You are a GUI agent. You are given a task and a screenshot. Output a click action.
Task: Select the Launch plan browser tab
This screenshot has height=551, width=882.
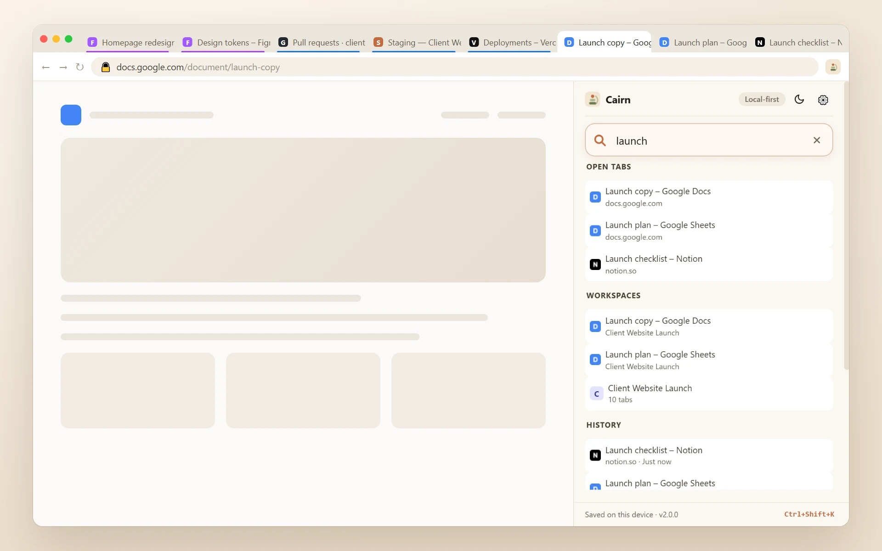click(x=703, y=42)
